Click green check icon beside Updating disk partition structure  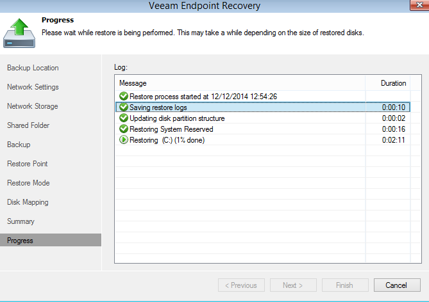tap(124, 118)
